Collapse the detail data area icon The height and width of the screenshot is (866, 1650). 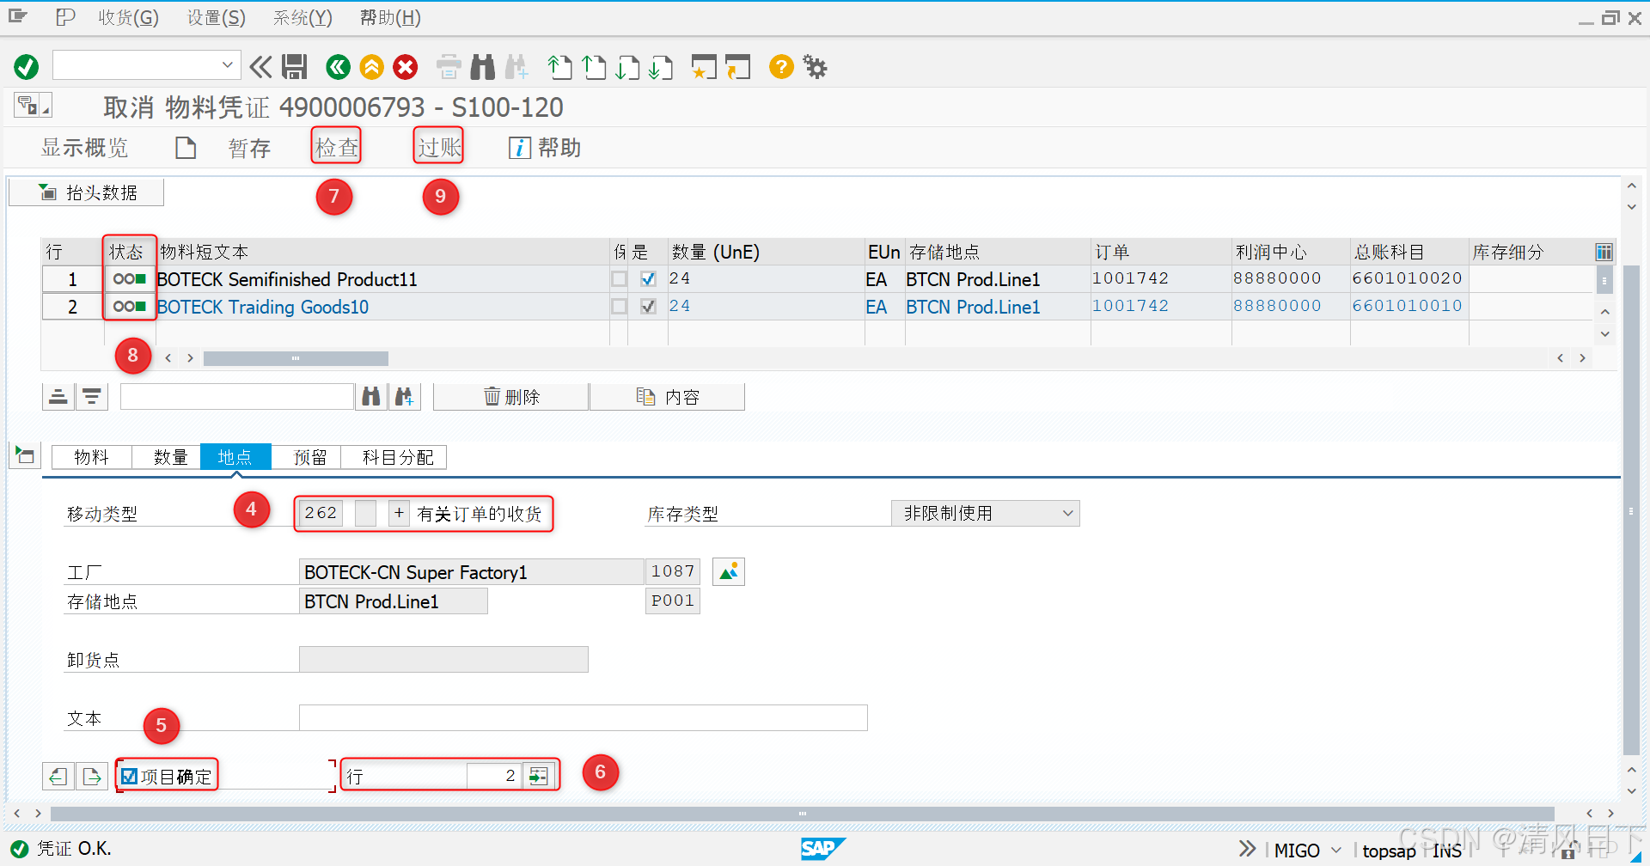coord(25,455)
